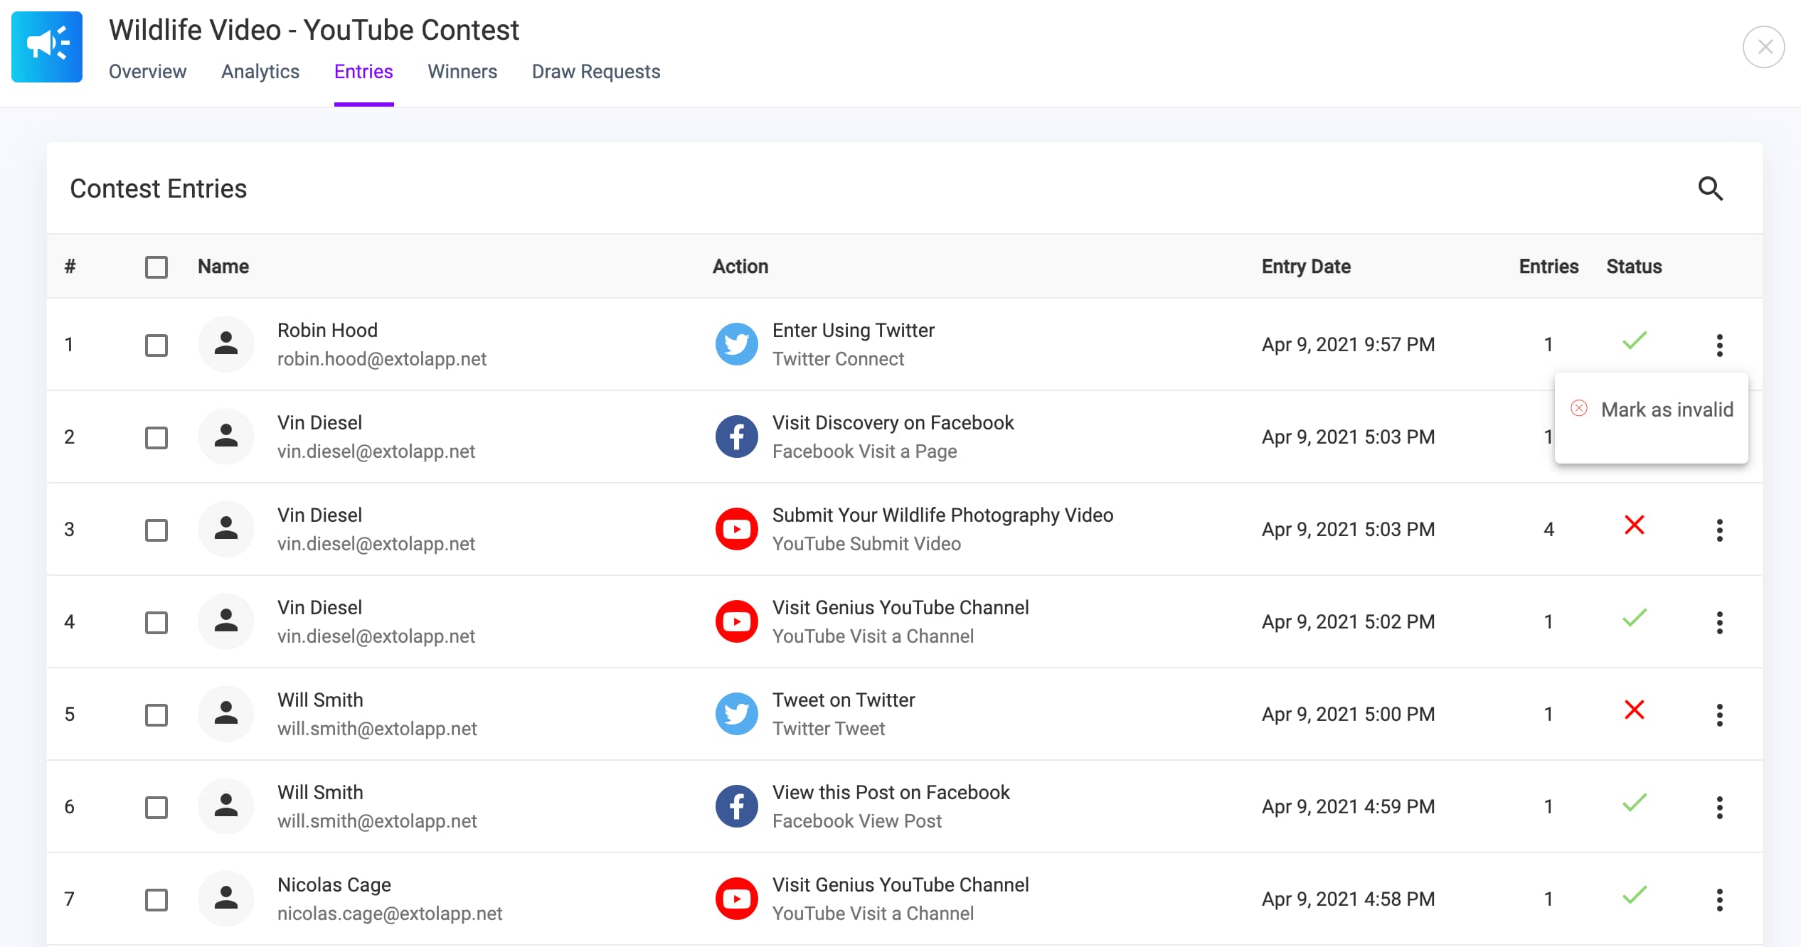Click the entries count 4 in row 3
Viewport: 1801px width, 947px height.
tap(1548, 530)
